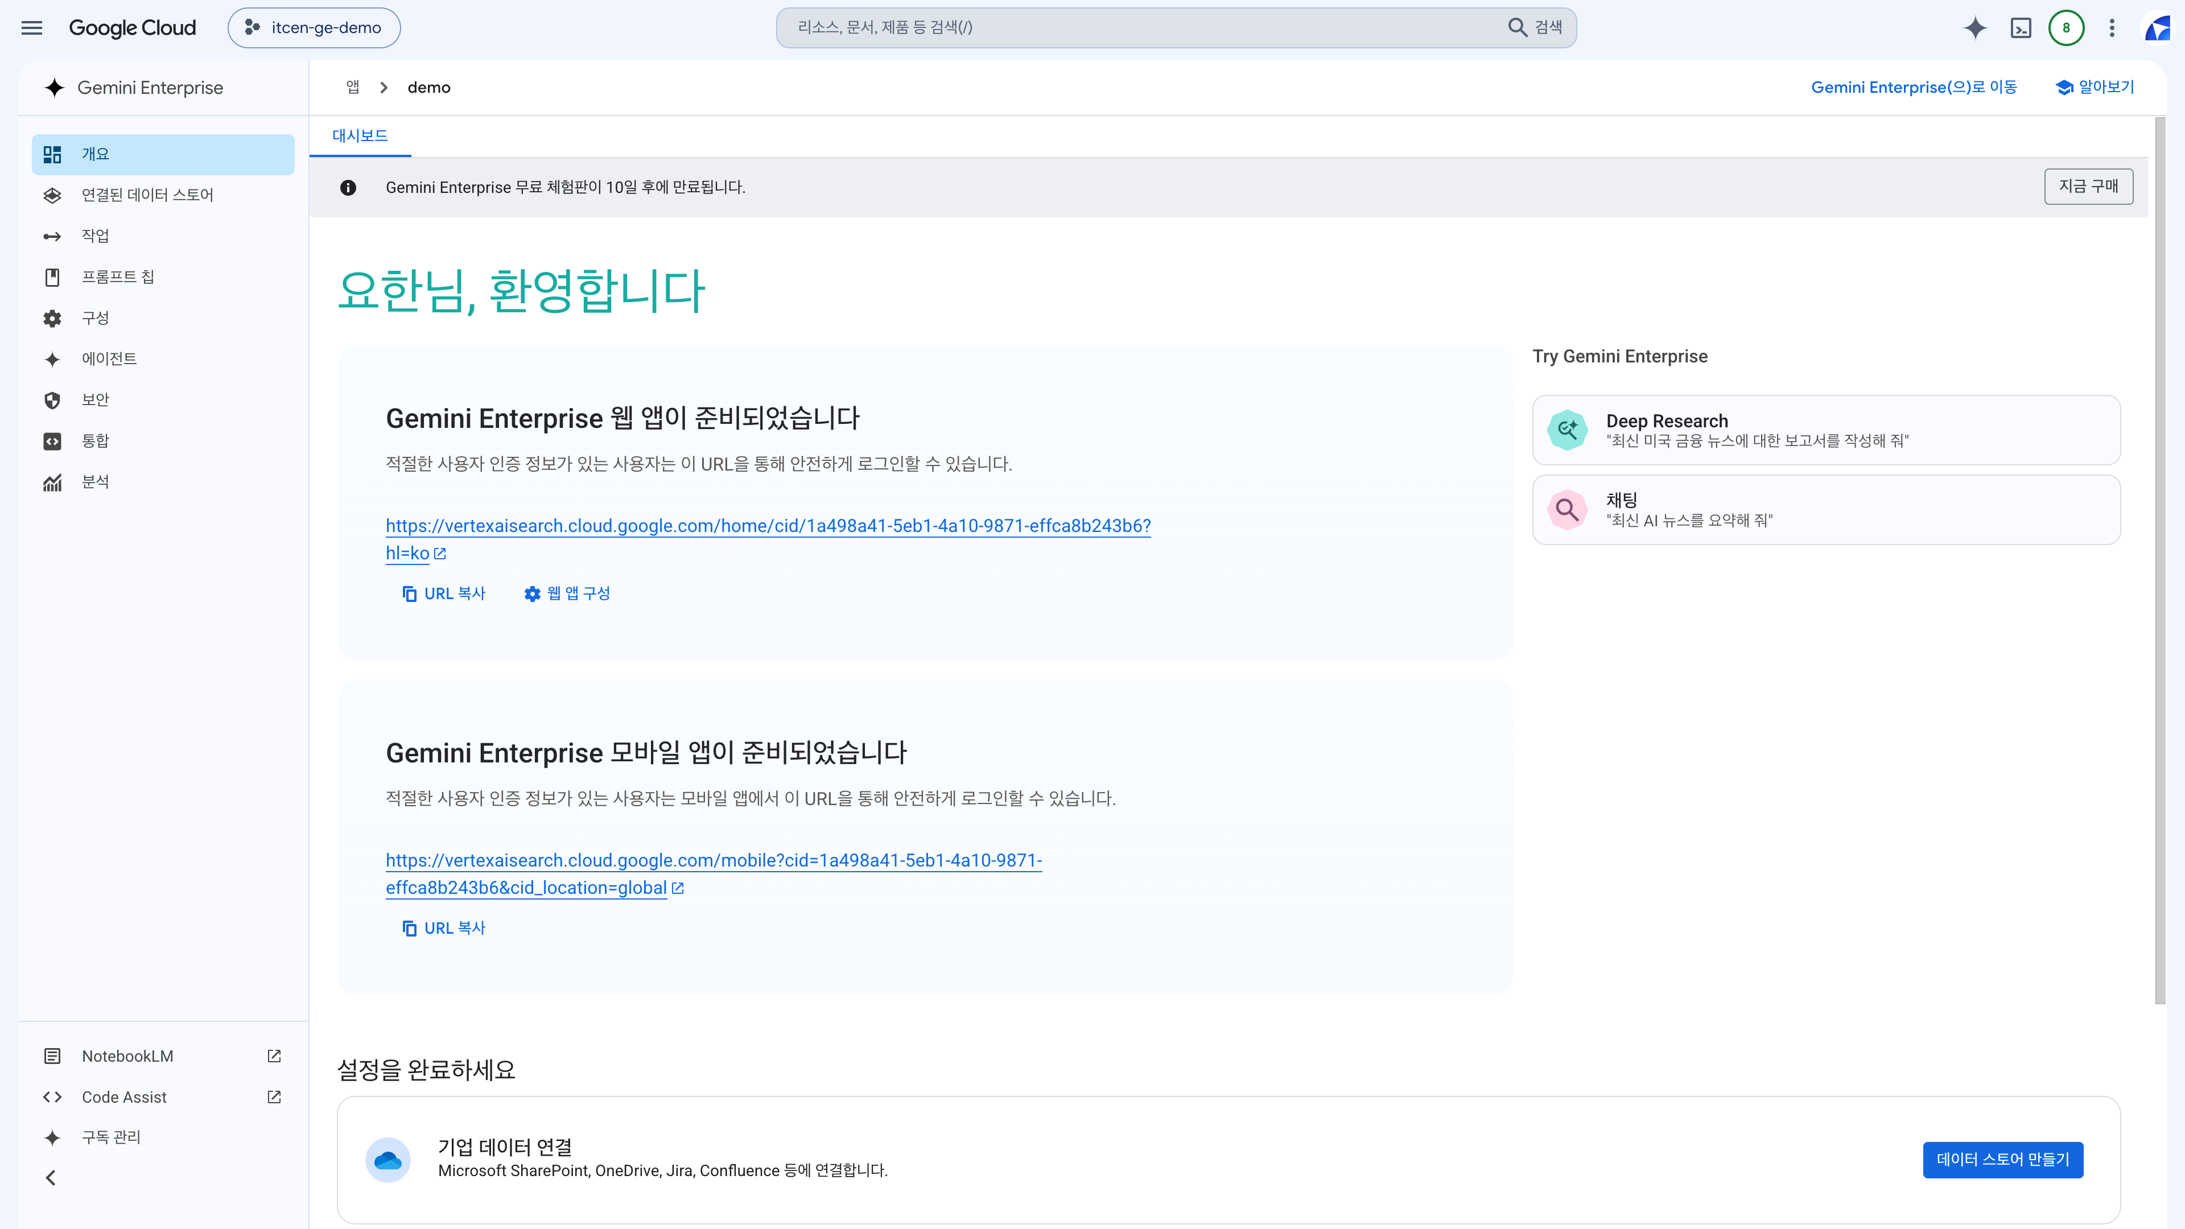Try the 채팅 card
This screenshot has height=1229, width=2185.
tap(1826, 510)
